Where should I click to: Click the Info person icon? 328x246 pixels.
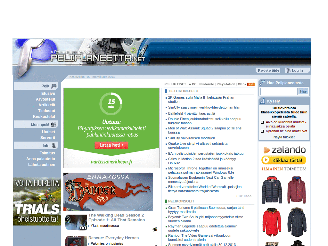(54, 145)
